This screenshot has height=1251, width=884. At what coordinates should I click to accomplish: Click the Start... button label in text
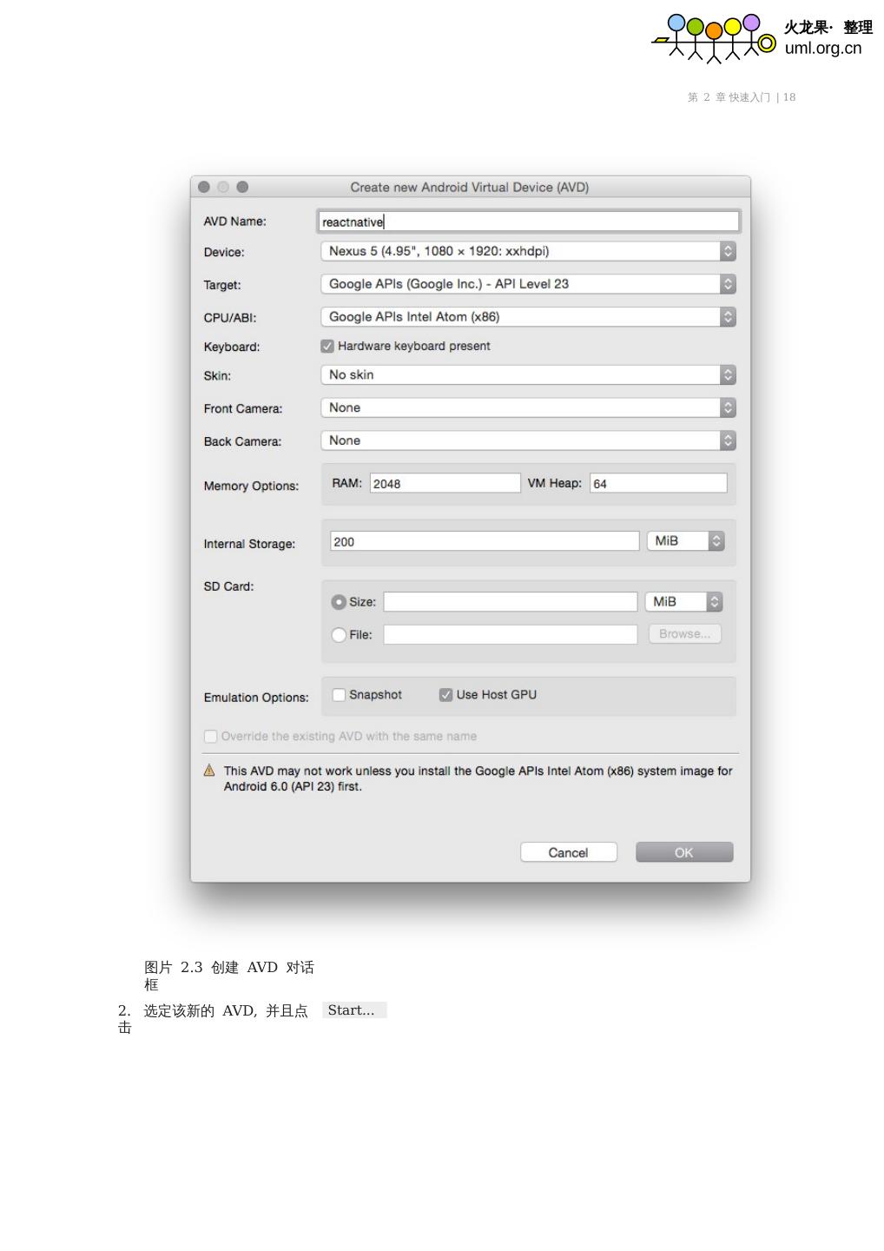(354, 1009)
